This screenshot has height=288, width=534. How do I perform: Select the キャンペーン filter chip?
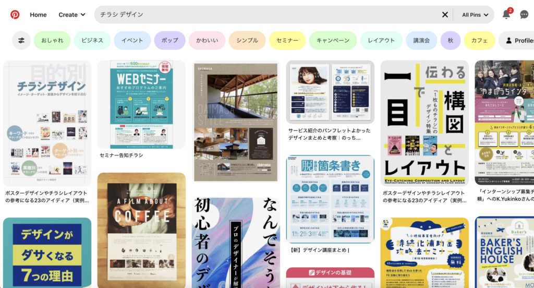[x=333, y=40]
